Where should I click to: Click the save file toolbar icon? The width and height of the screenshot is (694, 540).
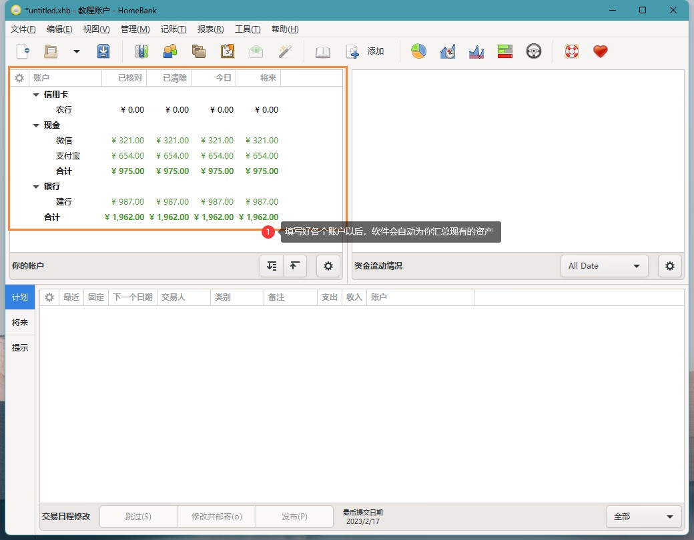103,51
